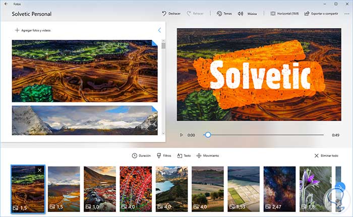The width and height of the screenshot is (353, 217).
Task: Select the night highway photo in the library
Action: pos(85,71)
